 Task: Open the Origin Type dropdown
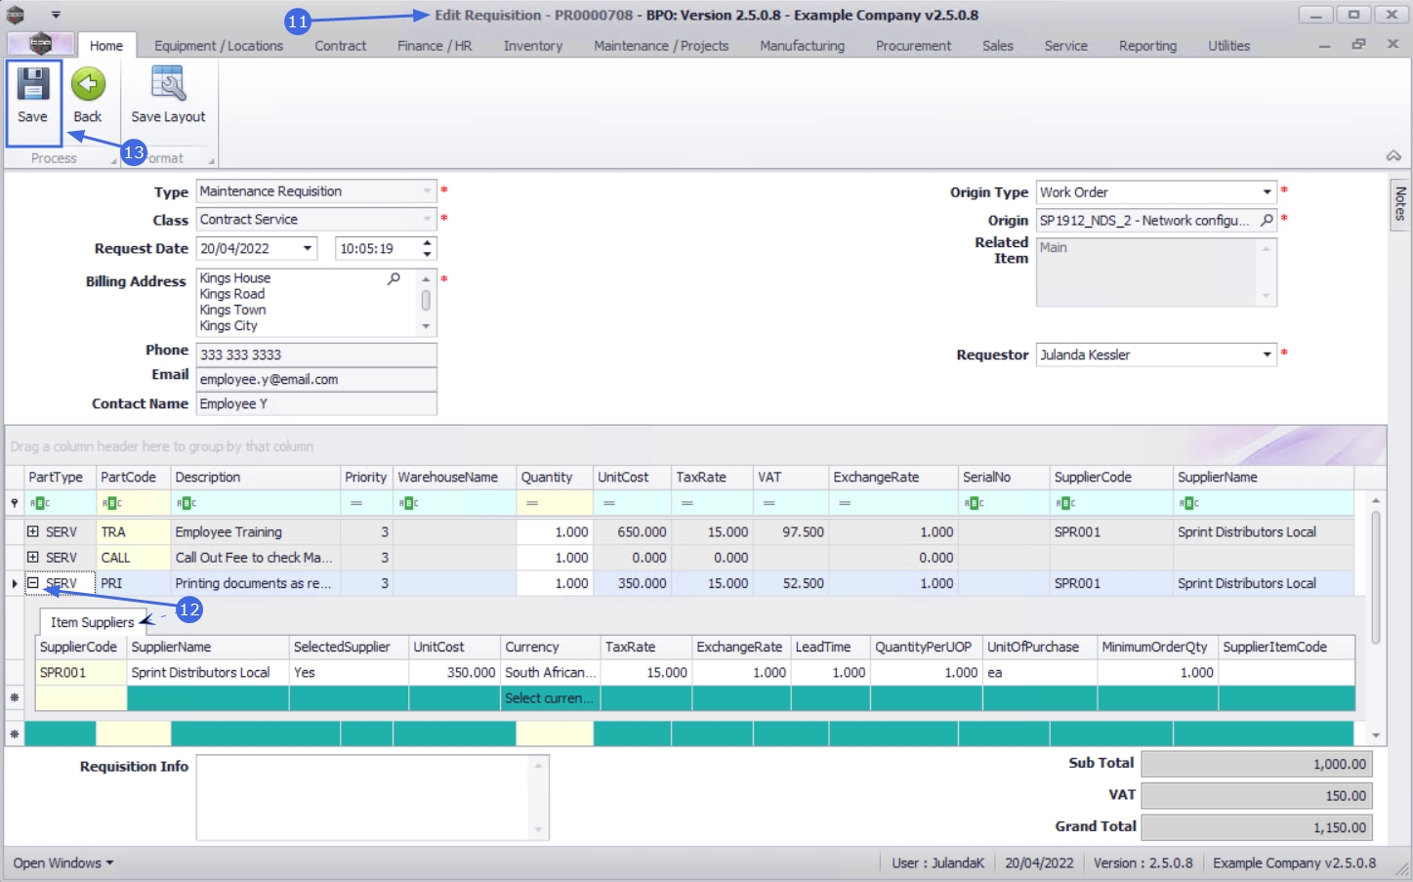(x=1267, y=192)
